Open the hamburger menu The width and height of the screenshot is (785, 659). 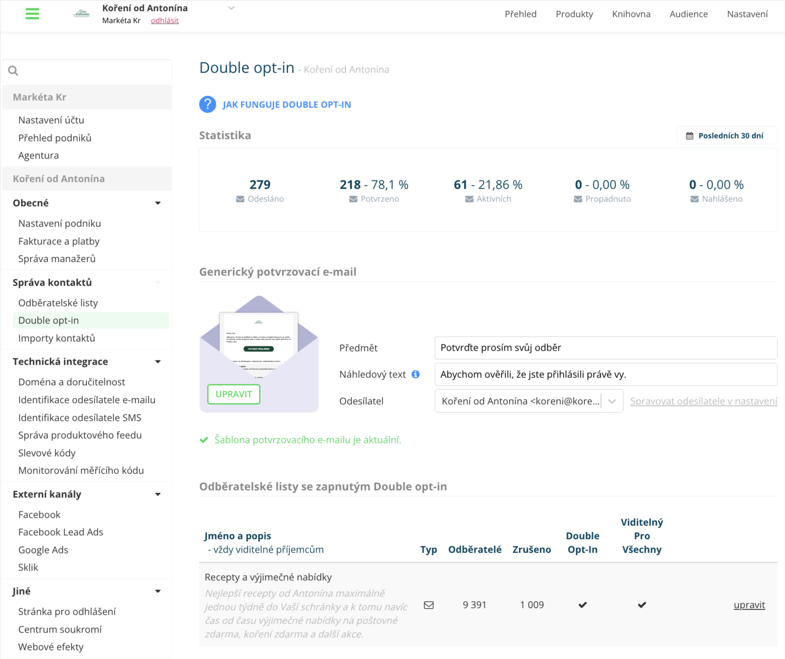click(x=32, y=14)
